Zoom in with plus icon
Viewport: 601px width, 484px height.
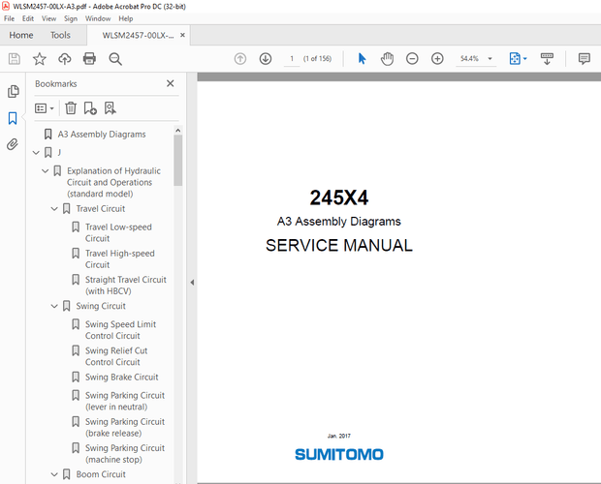(437, 58)
